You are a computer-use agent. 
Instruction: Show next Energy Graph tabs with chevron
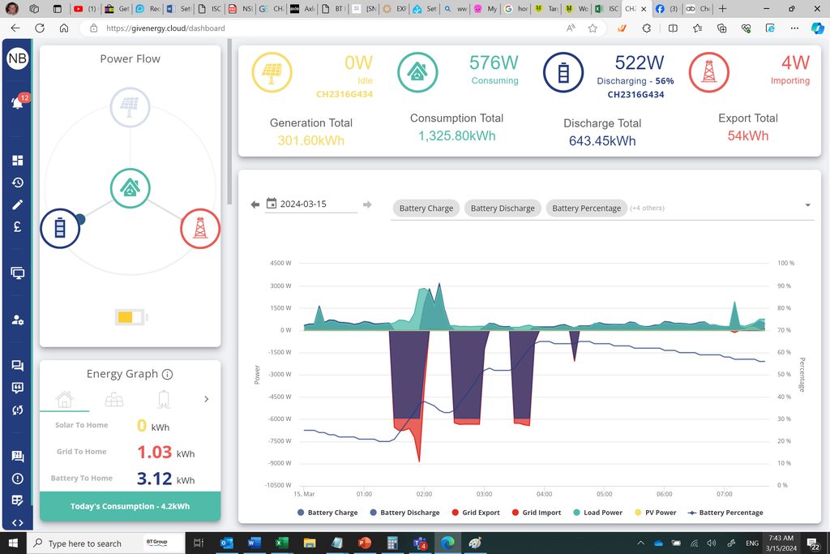[206, 399]
